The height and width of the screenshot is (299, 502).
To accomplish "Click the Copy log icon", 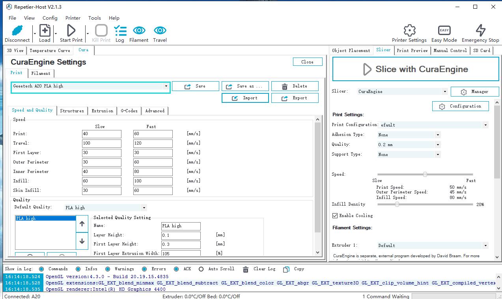I will tap(286, 269).
